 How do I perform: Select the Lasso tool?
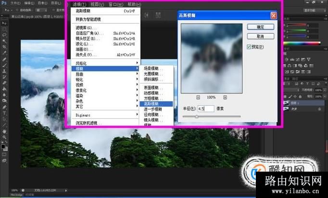4,35
